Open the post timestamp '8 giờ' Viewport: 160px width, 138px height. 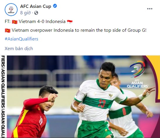pos(25,13)
